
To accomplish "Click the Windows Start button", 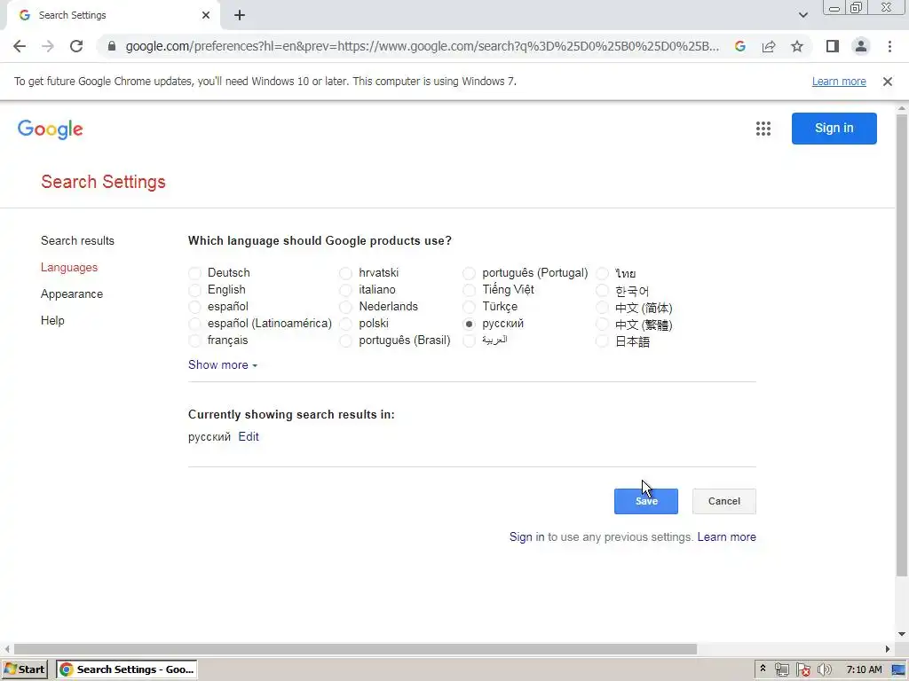I will 25,669.
